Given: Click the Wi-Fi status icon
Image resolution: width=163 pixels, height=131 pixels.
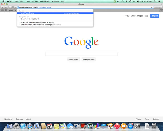Looking at the screenshot, I should (x=130, y=2).
